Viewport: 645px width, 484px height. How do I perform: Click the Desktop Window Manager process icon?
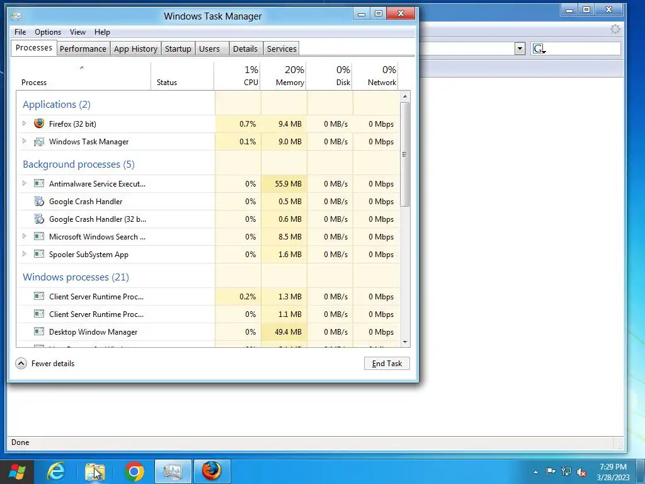click(x=39, y=331)
